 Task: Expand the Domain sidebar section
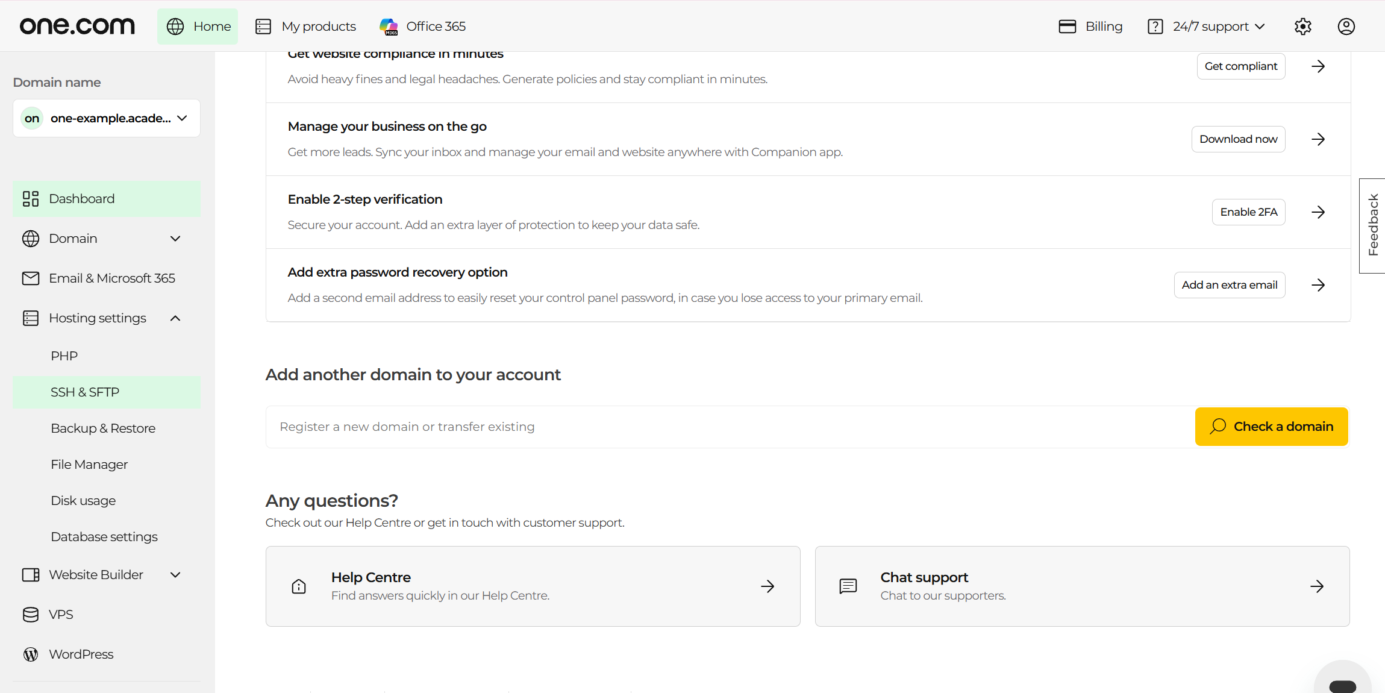coord(107,239)
